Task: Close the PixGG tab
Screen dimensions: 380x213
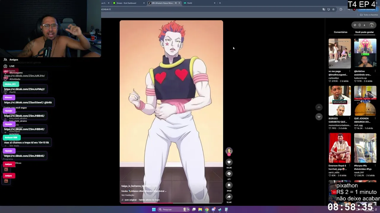Action: (x=215, y=3)
